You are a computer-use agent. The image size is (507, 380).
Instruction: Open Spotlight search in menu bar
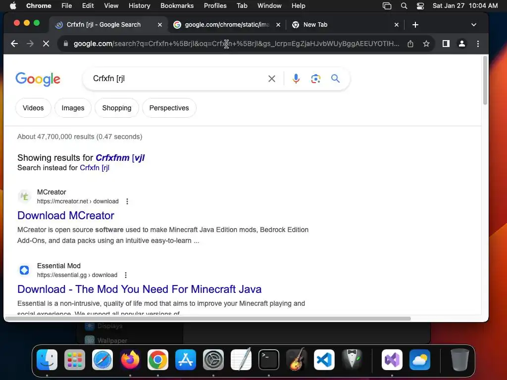pyautogui.click(x=404, y=6)
